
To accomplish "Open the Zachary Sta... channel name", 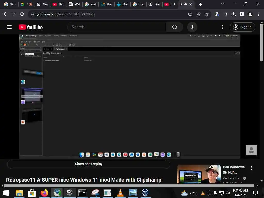I will [232, 178].
